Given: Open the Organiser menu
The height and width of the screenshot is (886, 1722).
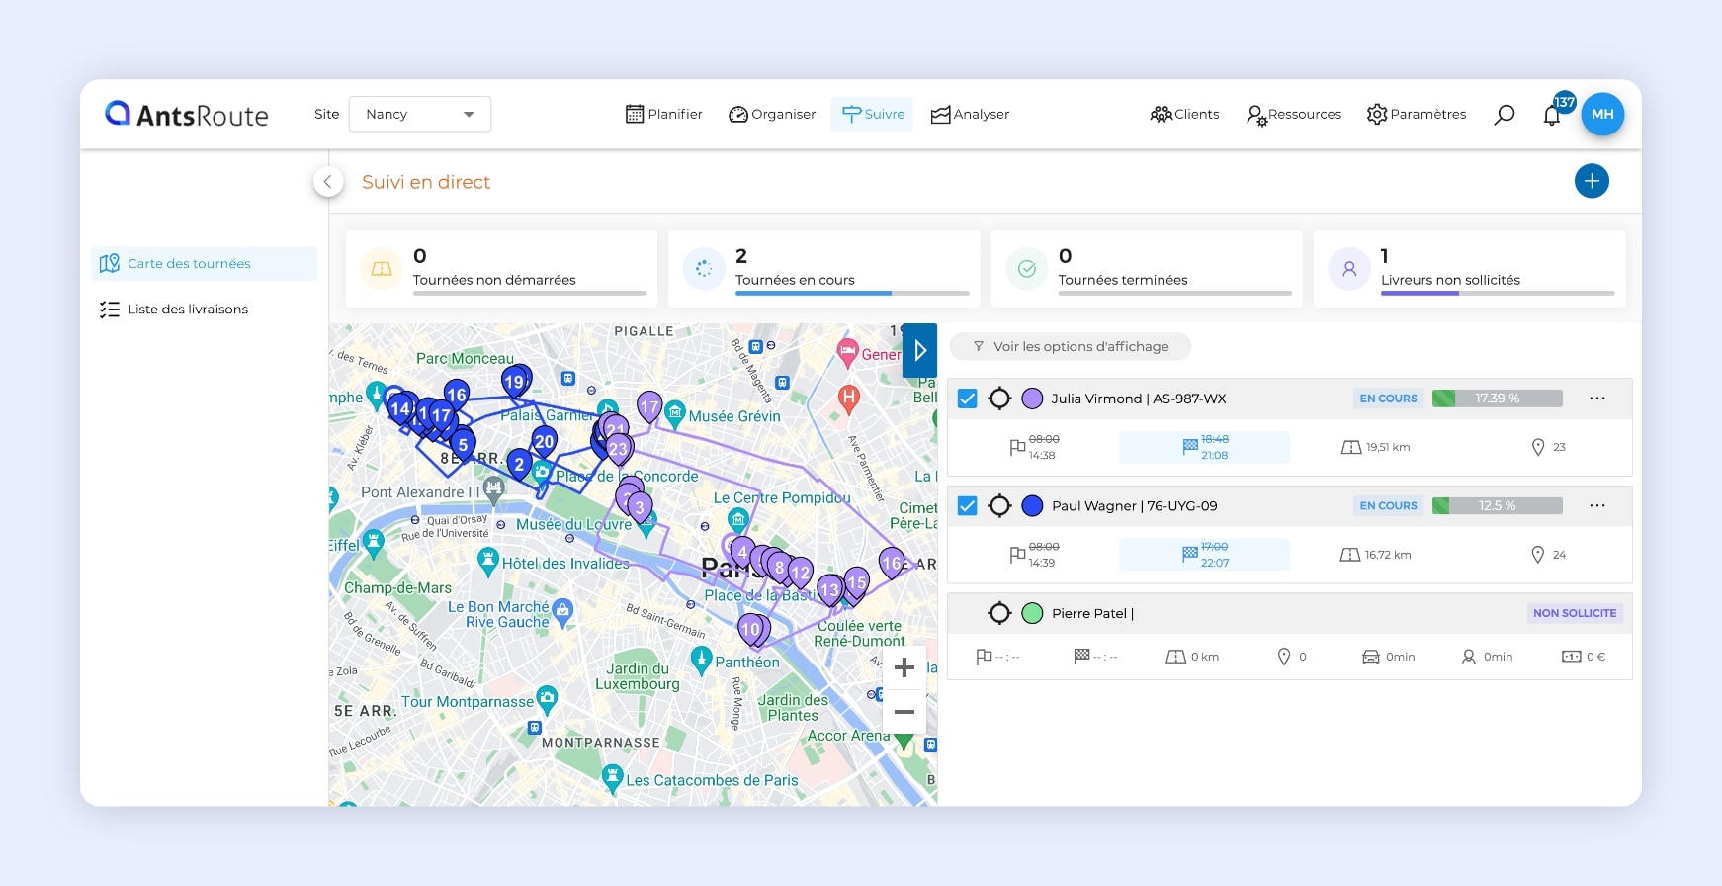Looking at the screenshot, I should [x=772, y=114].
